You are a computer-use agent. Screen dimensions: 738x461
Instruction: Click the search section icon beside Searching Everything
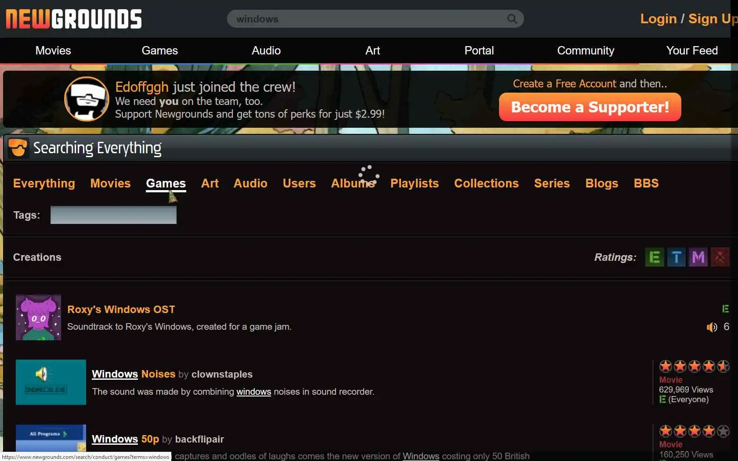pos(18,148)
